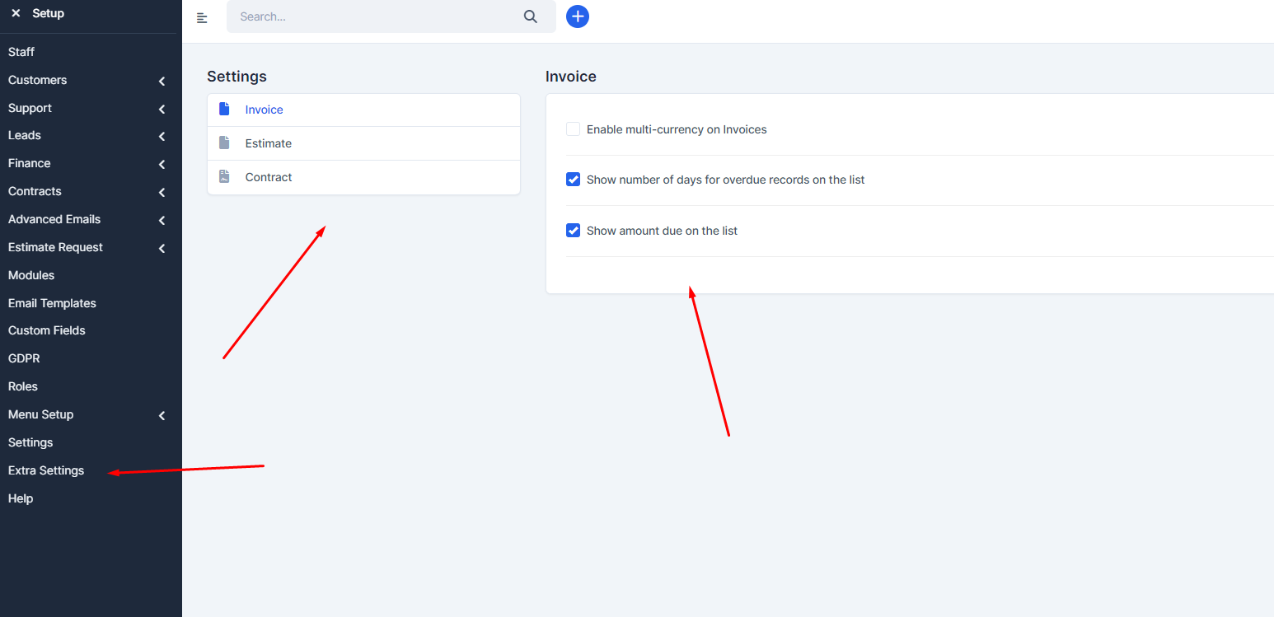Click the Advanced Emails menu label

[54, 219]
